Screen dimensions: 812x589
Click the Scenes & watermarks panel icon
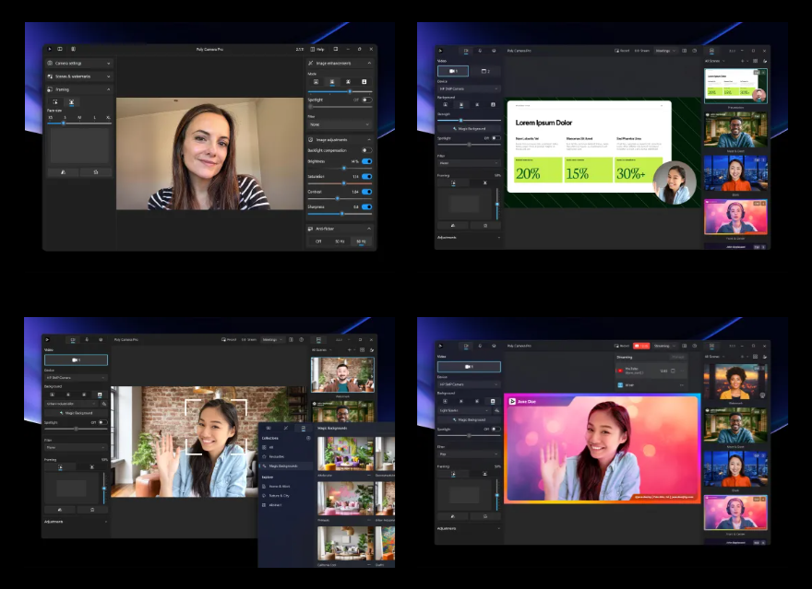click(50, 77)
